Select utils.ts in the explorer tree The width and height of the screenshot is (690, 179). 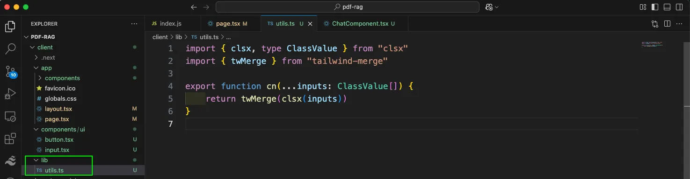tap(83, 170)
